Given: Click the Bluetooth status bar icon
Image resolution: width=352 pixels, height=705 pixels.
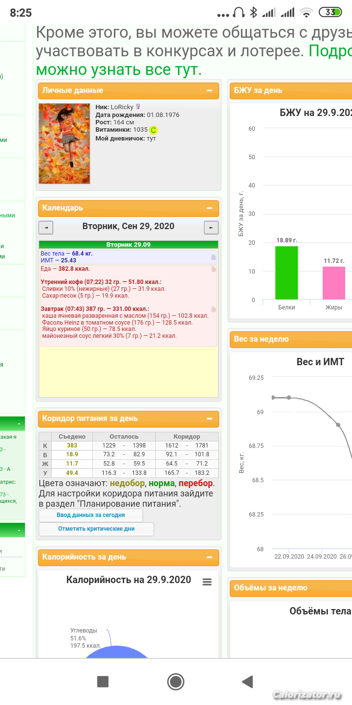Looking at the screenshot, I should click(253, 12).
